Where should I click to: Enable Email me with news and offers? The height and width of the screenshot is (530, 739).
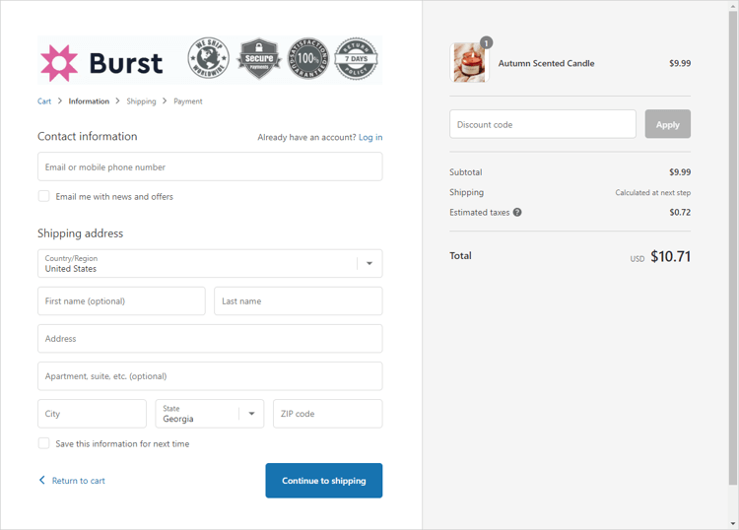(x=43, y=196)
